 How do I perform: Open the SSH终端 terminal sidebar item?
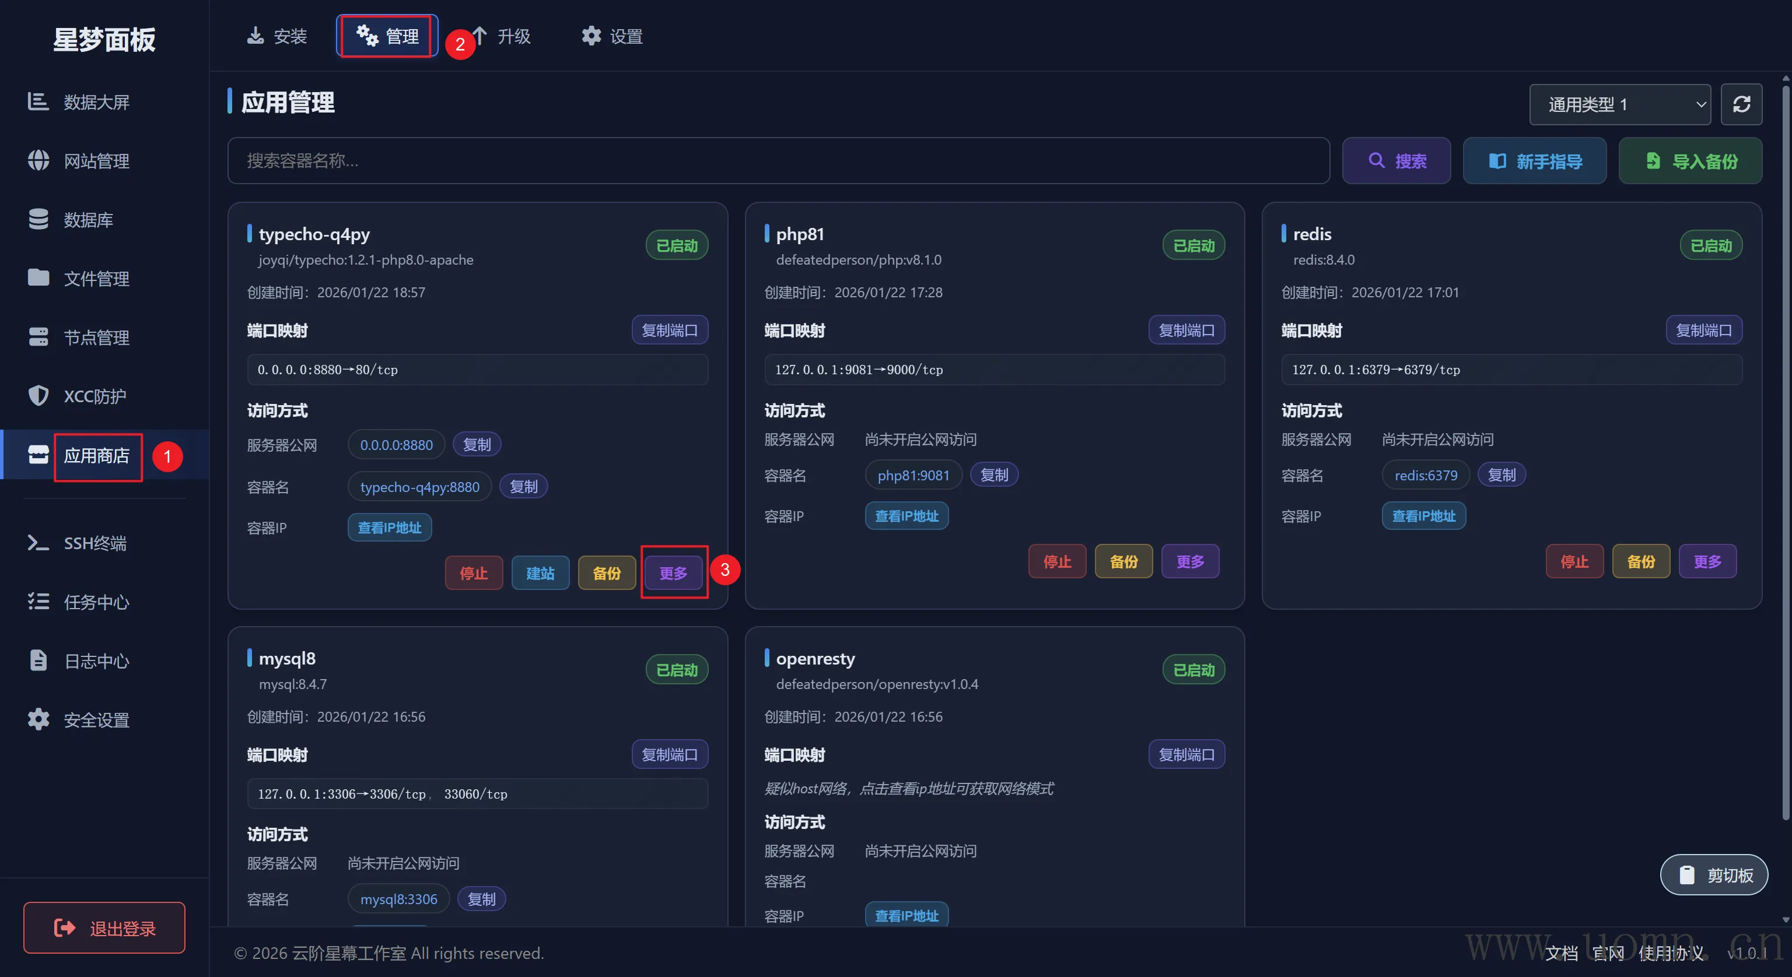tap(94, 543)
